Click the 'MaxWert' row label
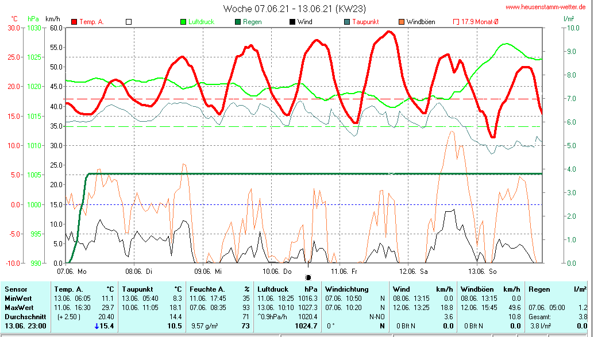Screen dimensions: 594x337 pos(19,308)
